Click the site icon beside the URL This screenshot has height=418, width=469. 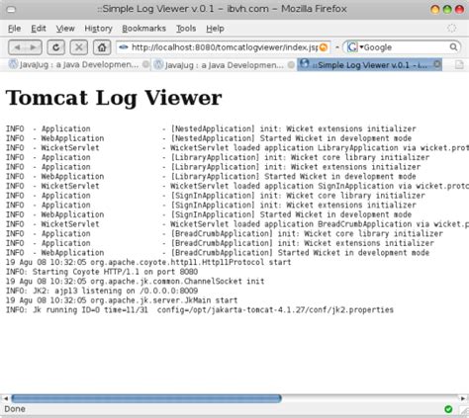tap(124, 47)
